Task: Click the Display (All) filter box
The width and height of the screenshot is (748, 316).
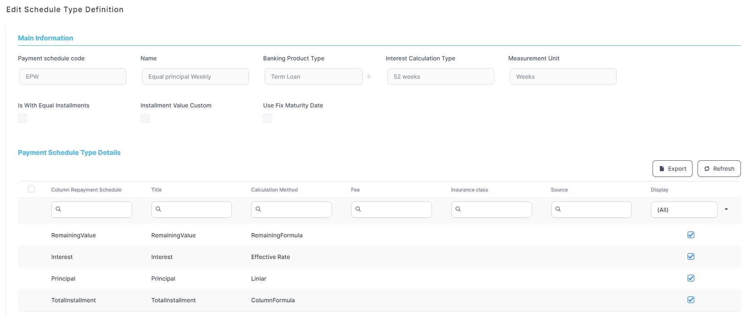Action: click(683, 210)
